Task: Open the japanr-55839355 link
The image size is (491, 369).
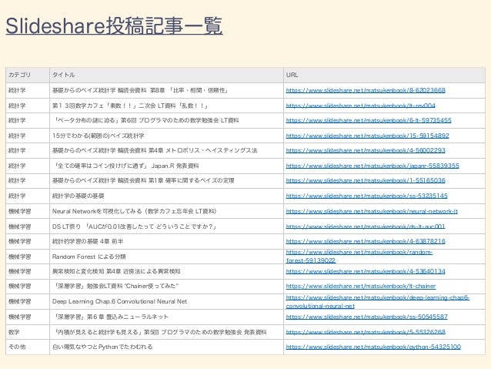Action: (x=372, y=166)
